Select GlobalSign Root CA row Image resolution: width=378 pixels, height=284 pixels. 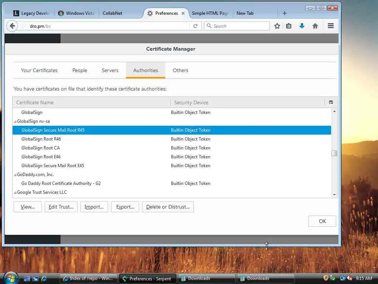coord(172,148)
